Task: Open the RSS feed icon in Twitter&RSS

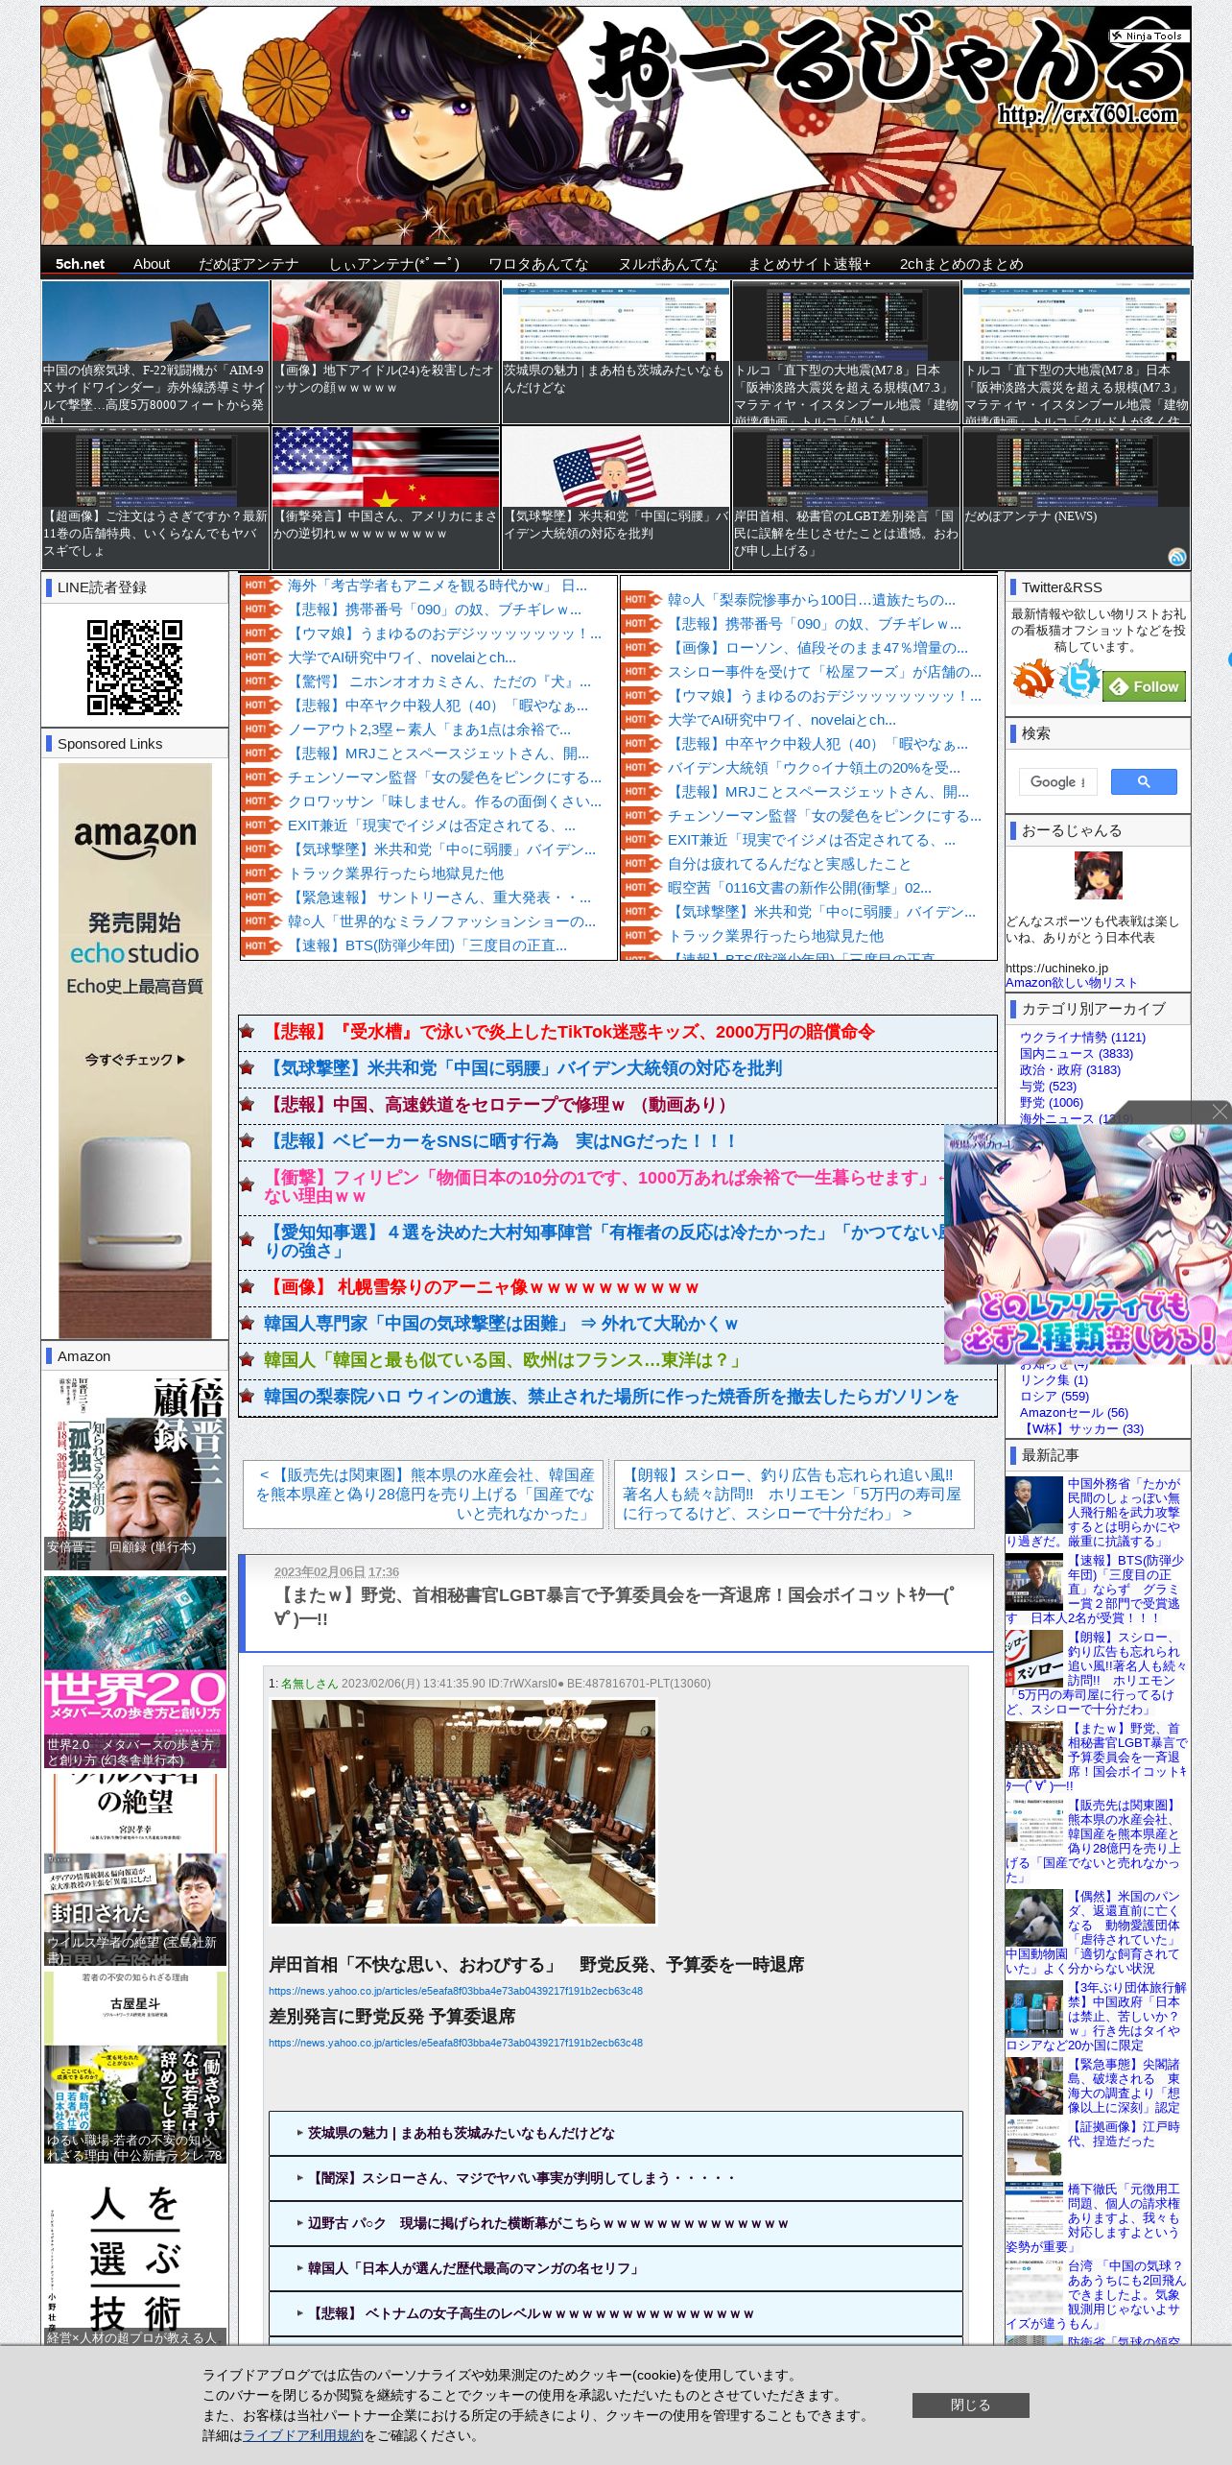Action: coord(1032,680)
